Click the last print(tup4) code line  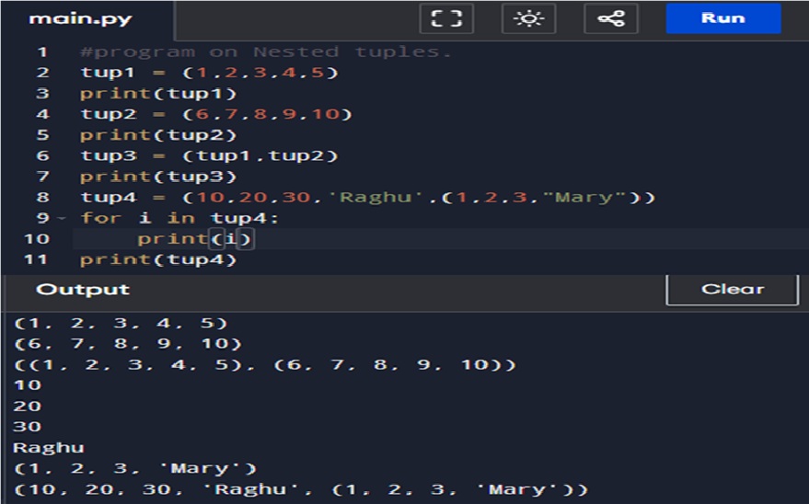click(x=158, y=259)
